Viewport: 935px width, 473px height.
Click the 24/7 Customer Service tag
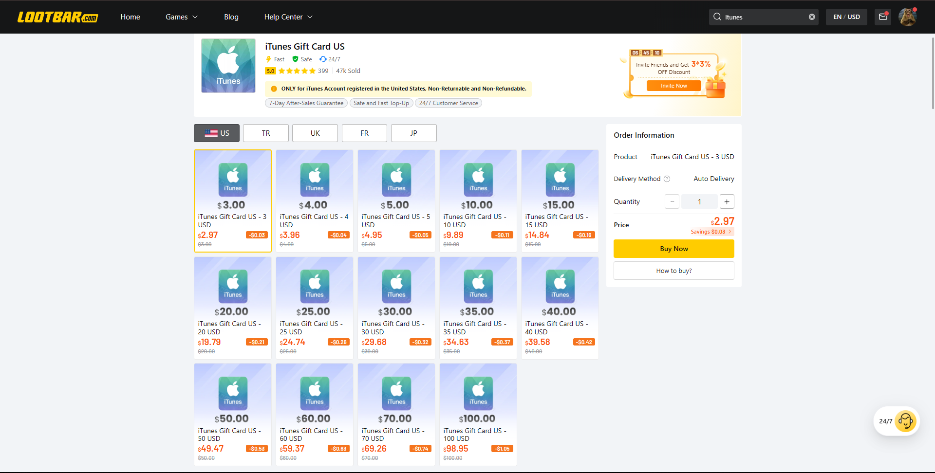click(x=449, y=103)
